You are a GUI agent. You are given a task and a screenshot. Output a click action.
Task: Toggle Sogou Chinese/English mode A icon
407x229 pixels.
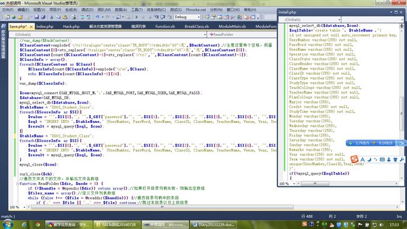point(363,159)
